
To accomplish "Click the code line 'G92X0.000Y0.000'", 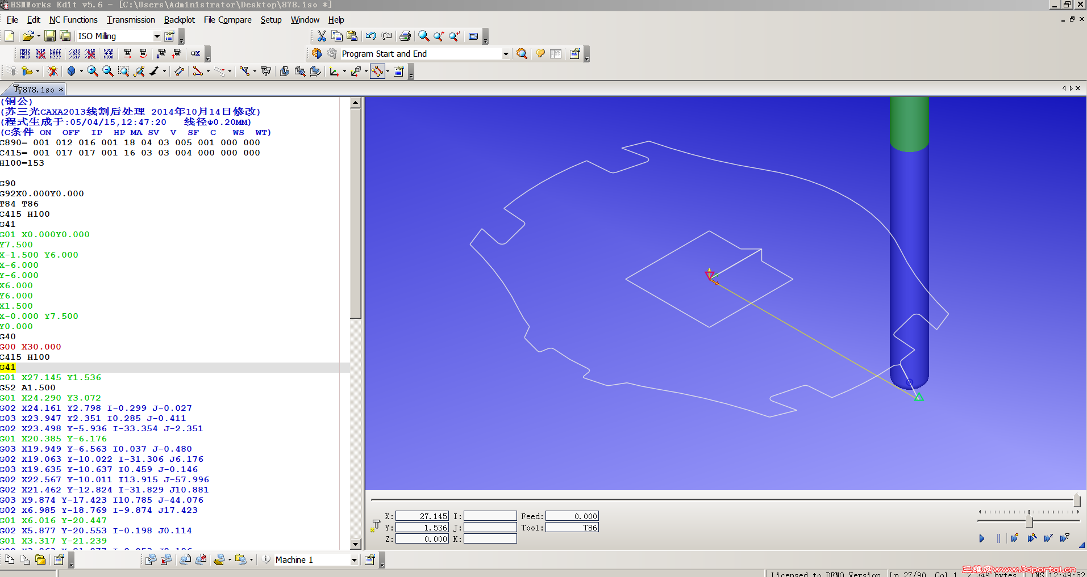I will tap(42, 194).
